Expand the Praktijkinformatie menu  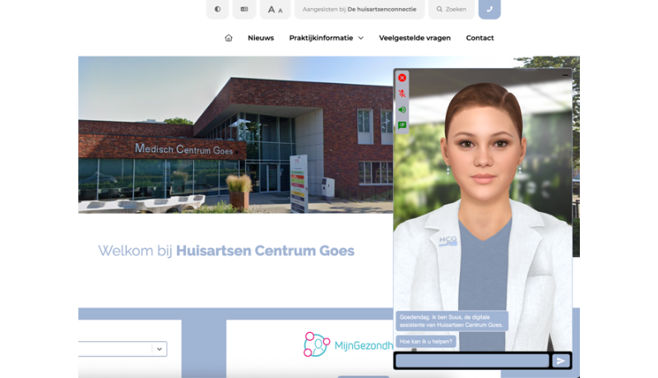click(326, 38)
